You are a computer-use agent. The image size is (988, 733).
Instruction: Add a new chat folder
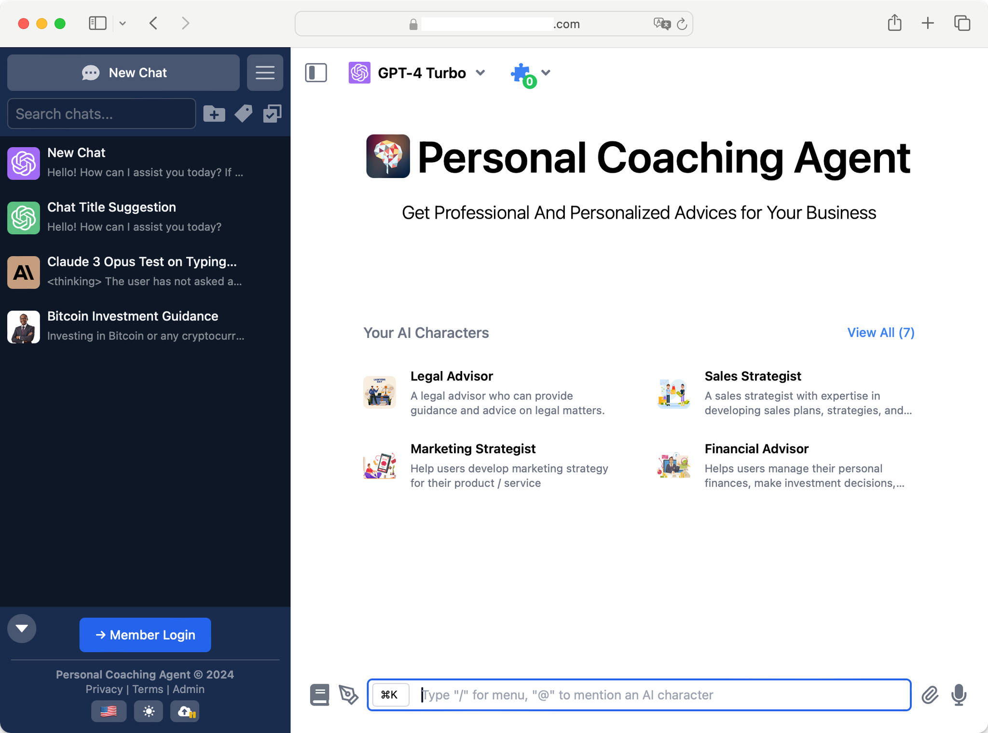coord(214,114)
